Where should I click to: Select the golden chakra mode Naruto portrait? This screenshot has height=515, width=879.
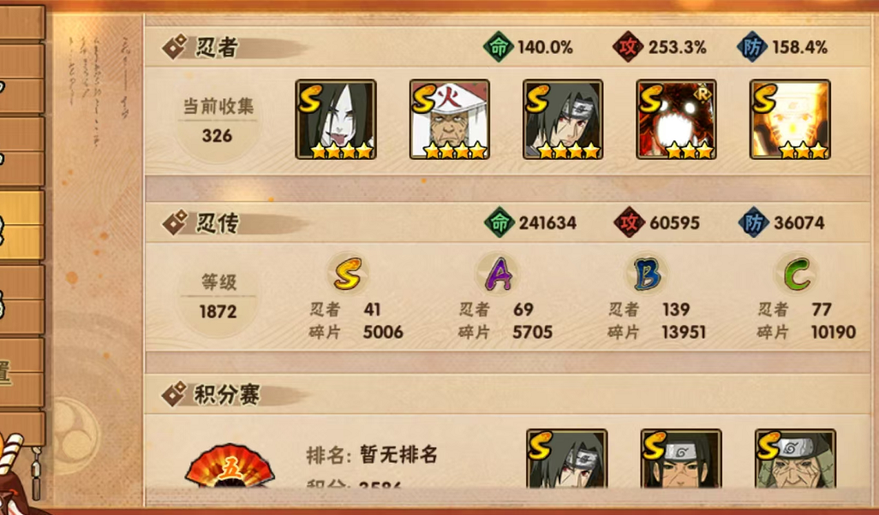(790, 119)
